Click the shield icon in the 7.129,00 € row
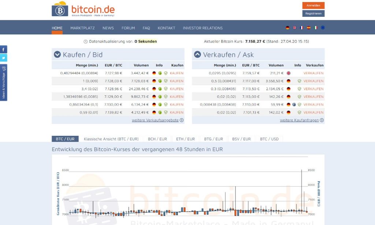 [166, 97]
